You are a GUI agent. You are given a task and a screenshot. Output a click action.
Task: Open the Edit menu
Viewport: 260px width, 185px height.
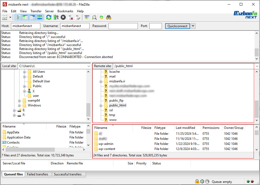[x=14, y=11]
